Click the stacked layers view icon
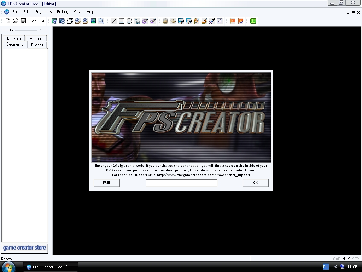This screenshot has width=362, height=272. pyautogui.click(x=70, y=21)
